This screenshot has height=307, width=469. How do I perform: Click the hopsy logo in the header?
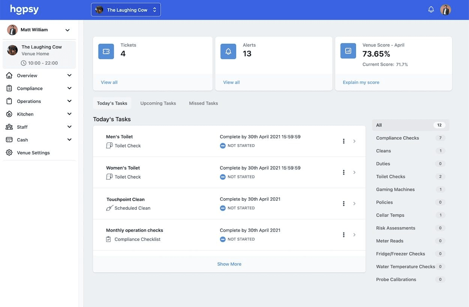click(24, 9)
